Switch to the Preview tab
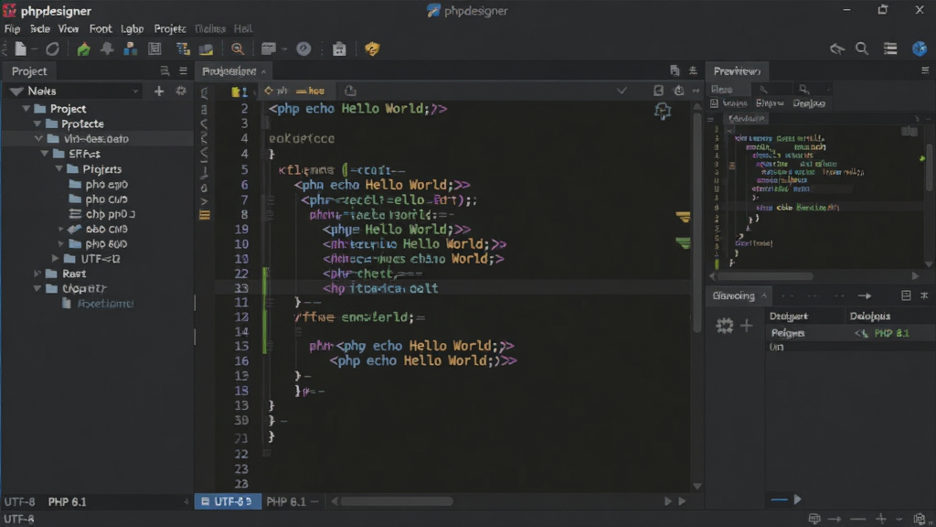 coord(737,71)
